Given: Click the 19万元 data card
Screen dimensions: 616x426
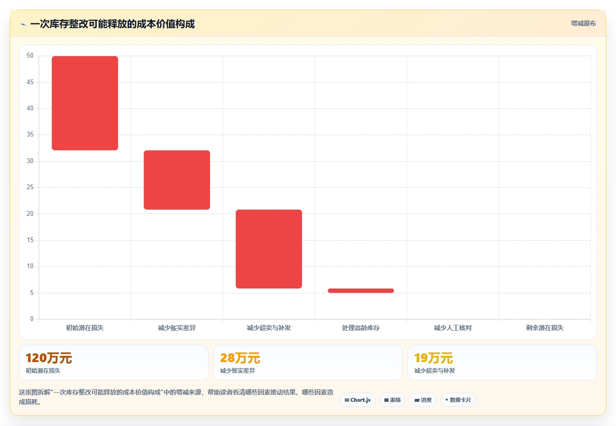Looking at the screenshot, I should (502, 363).
